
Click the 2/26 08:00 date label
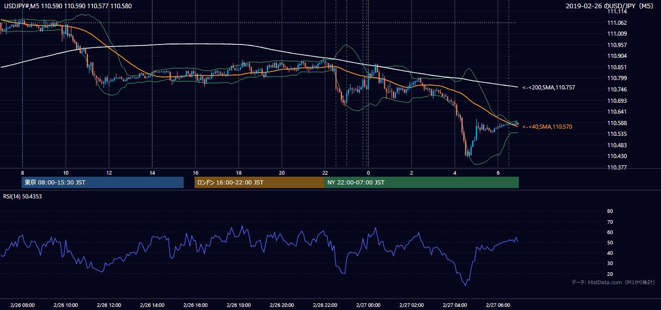22,305
